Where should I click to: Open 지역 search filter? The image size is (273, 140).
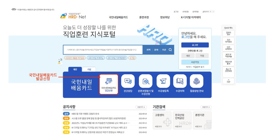148,50
